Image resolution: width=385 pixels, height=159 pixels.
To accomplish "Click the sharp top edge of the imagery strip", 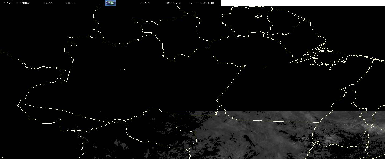I will click(x=285, y=112).
